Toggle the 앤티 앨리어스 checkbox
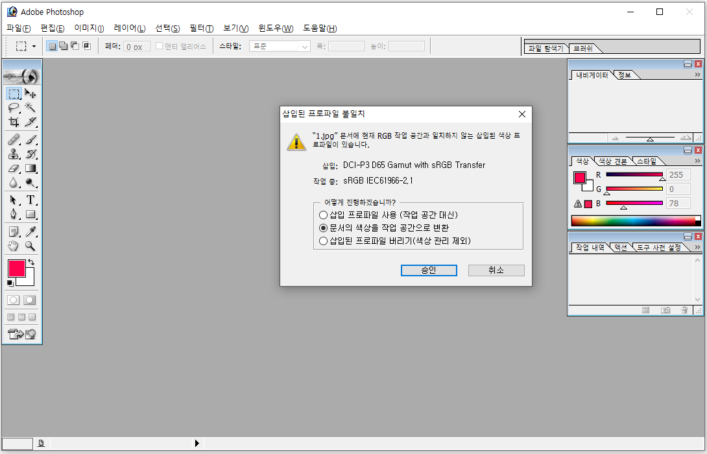 159,46
